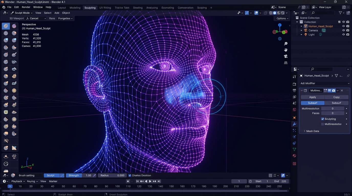Uncheck the Chatios Desition checkbox

pyautogui.click(x=130, y=175)
